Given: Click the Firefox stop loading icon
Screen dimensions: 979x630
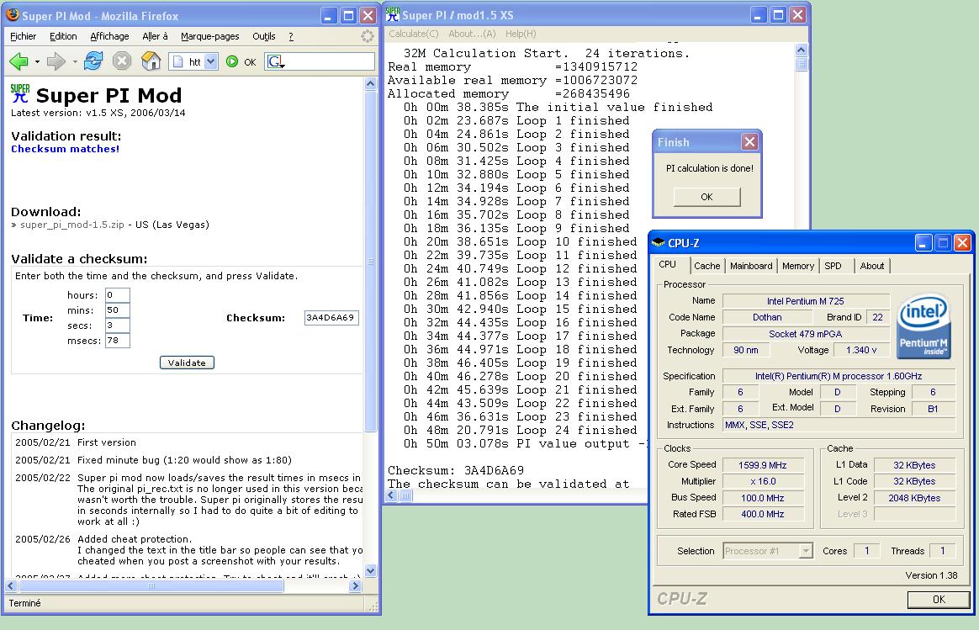Looking at the screenshot, I should [122, 61].
